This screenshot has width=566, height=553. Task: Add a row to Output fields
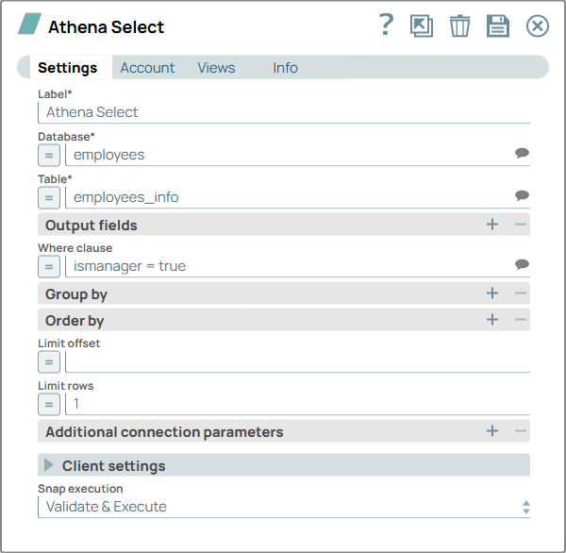click(492, 225)
